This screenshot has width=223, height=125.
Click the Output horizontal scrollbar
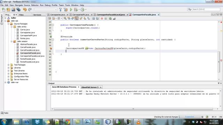[x=133, y=109]
